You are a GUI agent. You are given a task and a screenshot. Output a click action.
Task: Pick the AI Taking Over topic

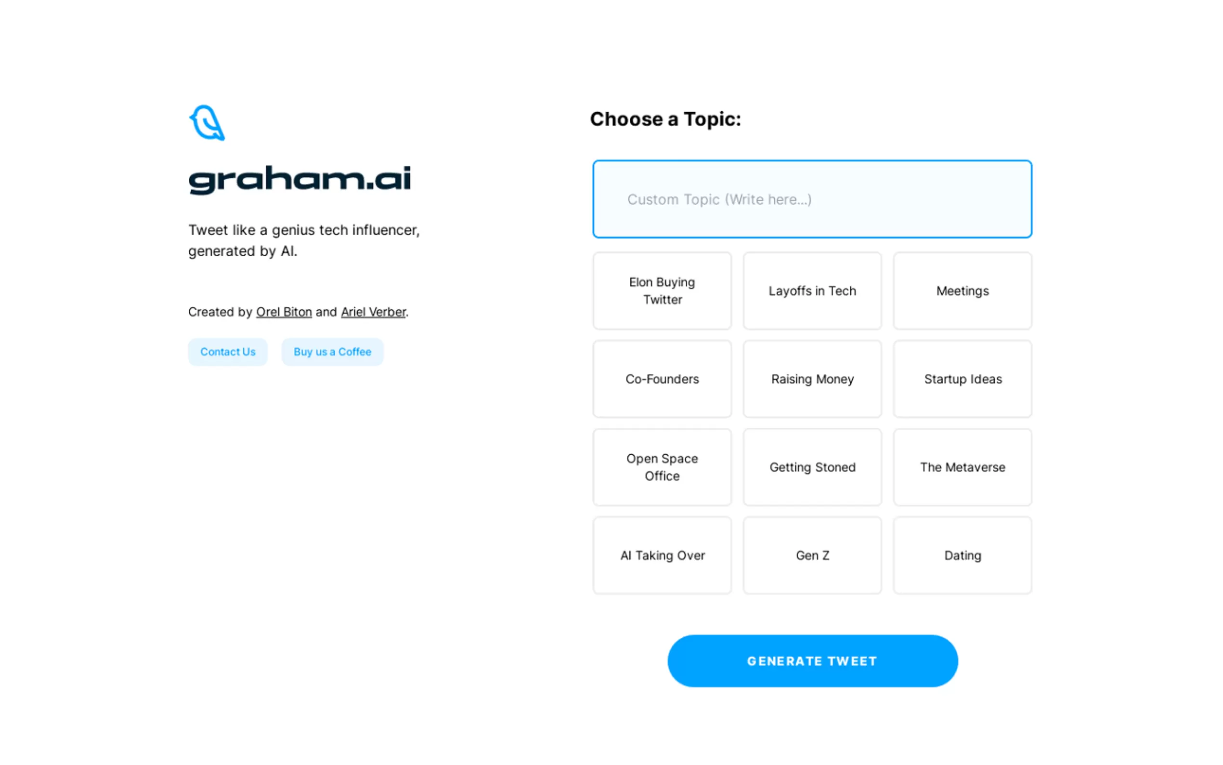661,555
